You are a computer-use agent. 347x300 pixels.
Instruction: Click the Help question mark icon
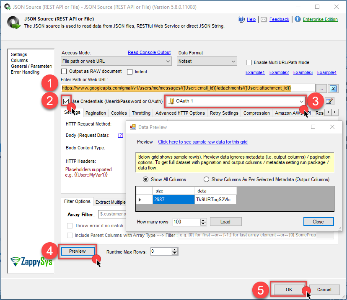point(241,19)
